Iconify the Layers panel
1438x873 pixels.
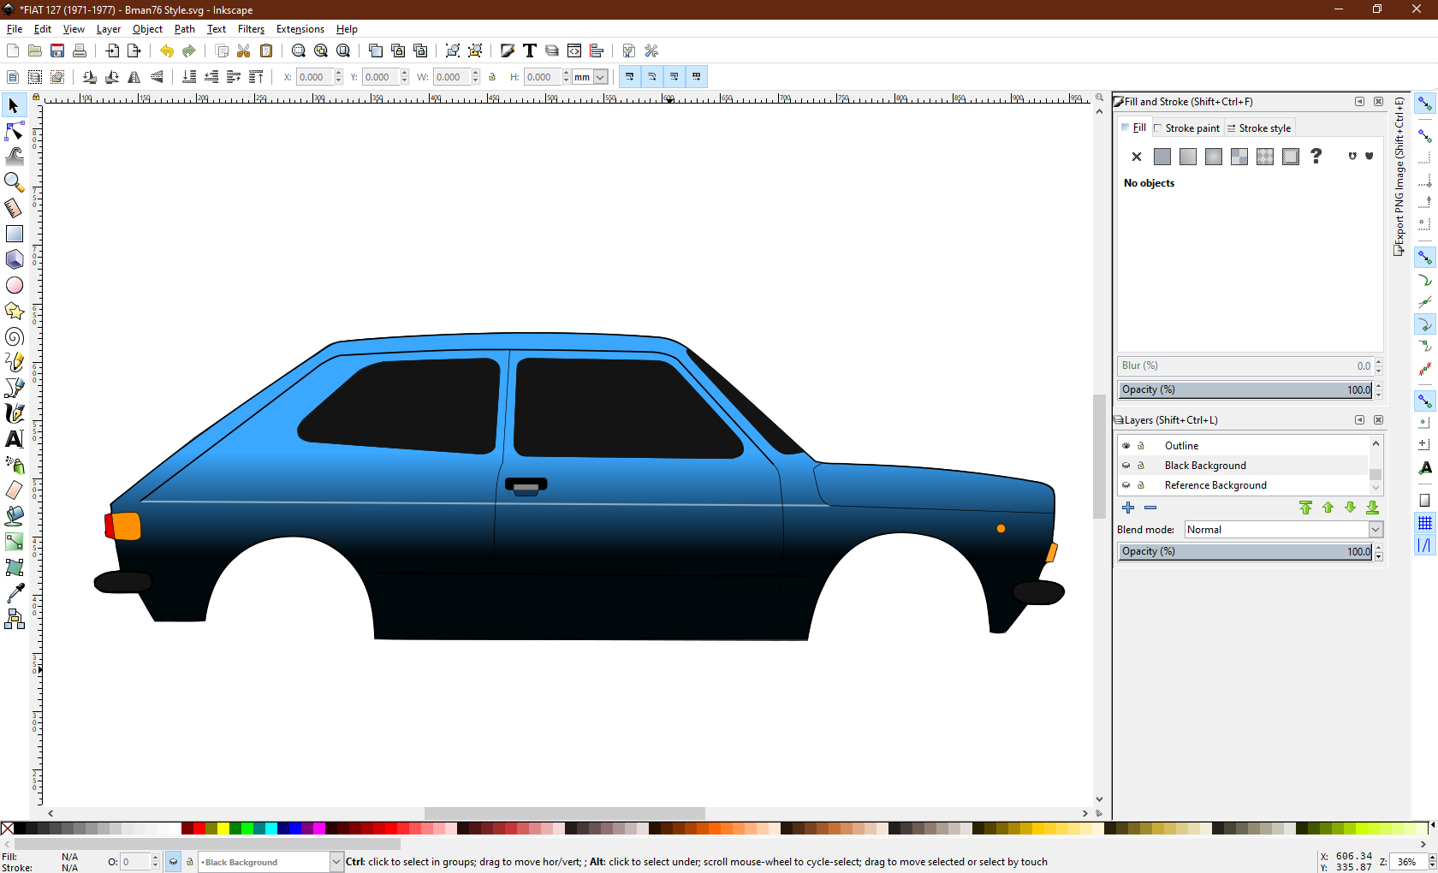click(1359, 419)
